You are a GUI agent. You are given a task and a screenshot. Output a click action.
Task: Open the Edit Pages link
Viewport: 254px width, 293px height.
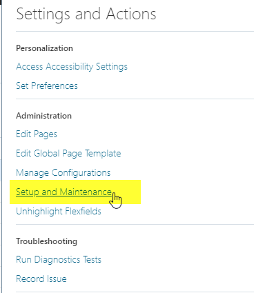[37, 134]
